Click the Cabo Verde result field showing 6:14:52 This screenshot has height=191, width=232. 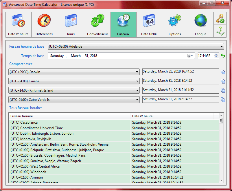click(181, 99)
